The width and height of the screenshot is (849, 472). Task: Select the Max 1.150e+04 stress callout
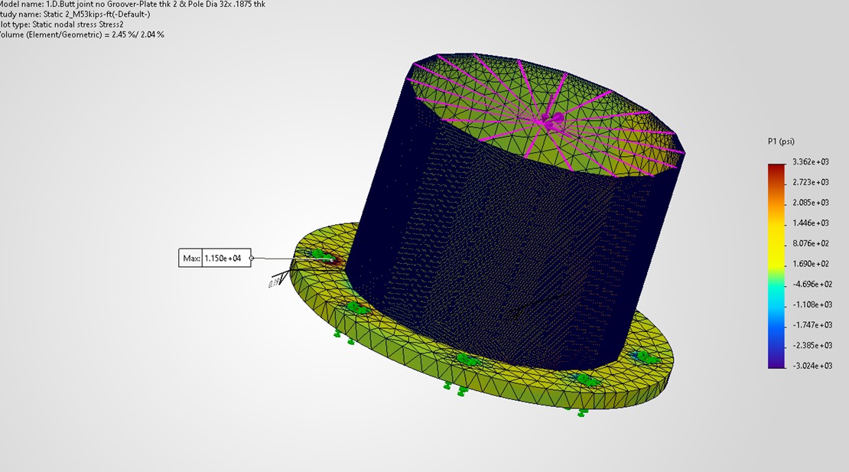(x=214, y=259)
